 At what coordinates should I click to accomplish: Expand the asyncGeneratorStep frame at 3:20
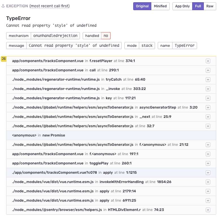[x=208, y=107]
